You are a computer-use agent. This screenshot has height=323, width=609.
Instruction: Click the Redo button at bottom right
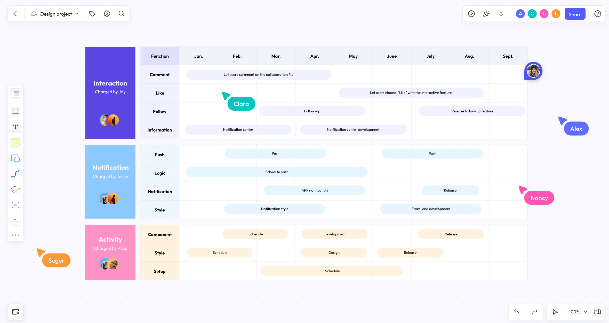coord(534,311)
